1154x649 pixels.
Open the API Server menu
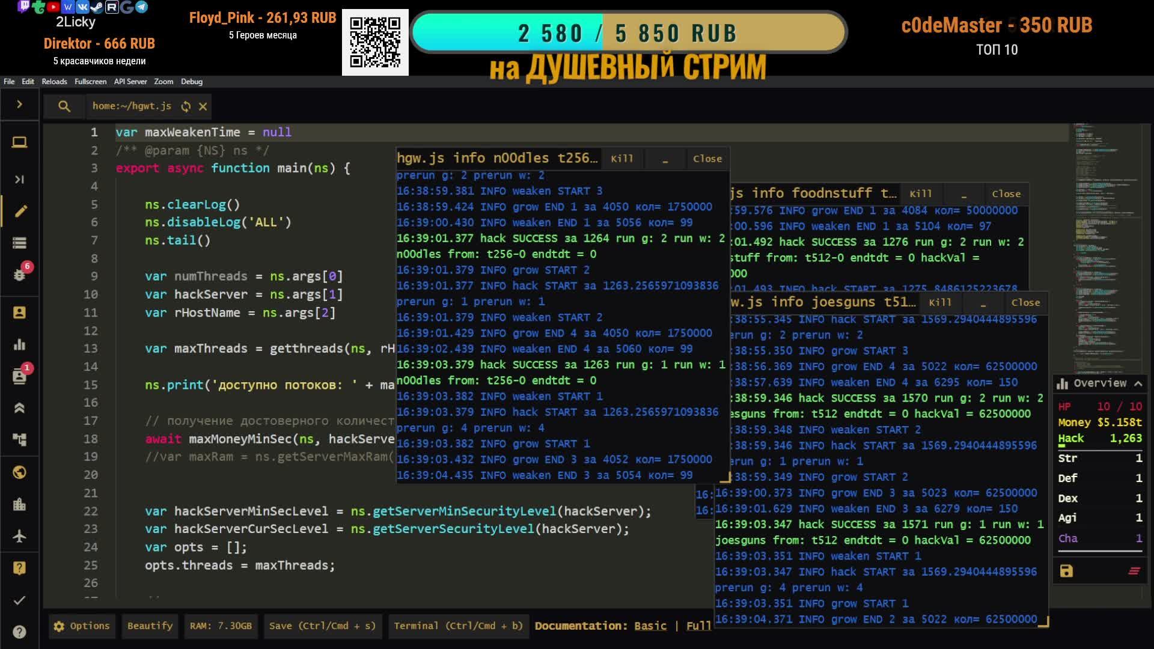(130, 82)
